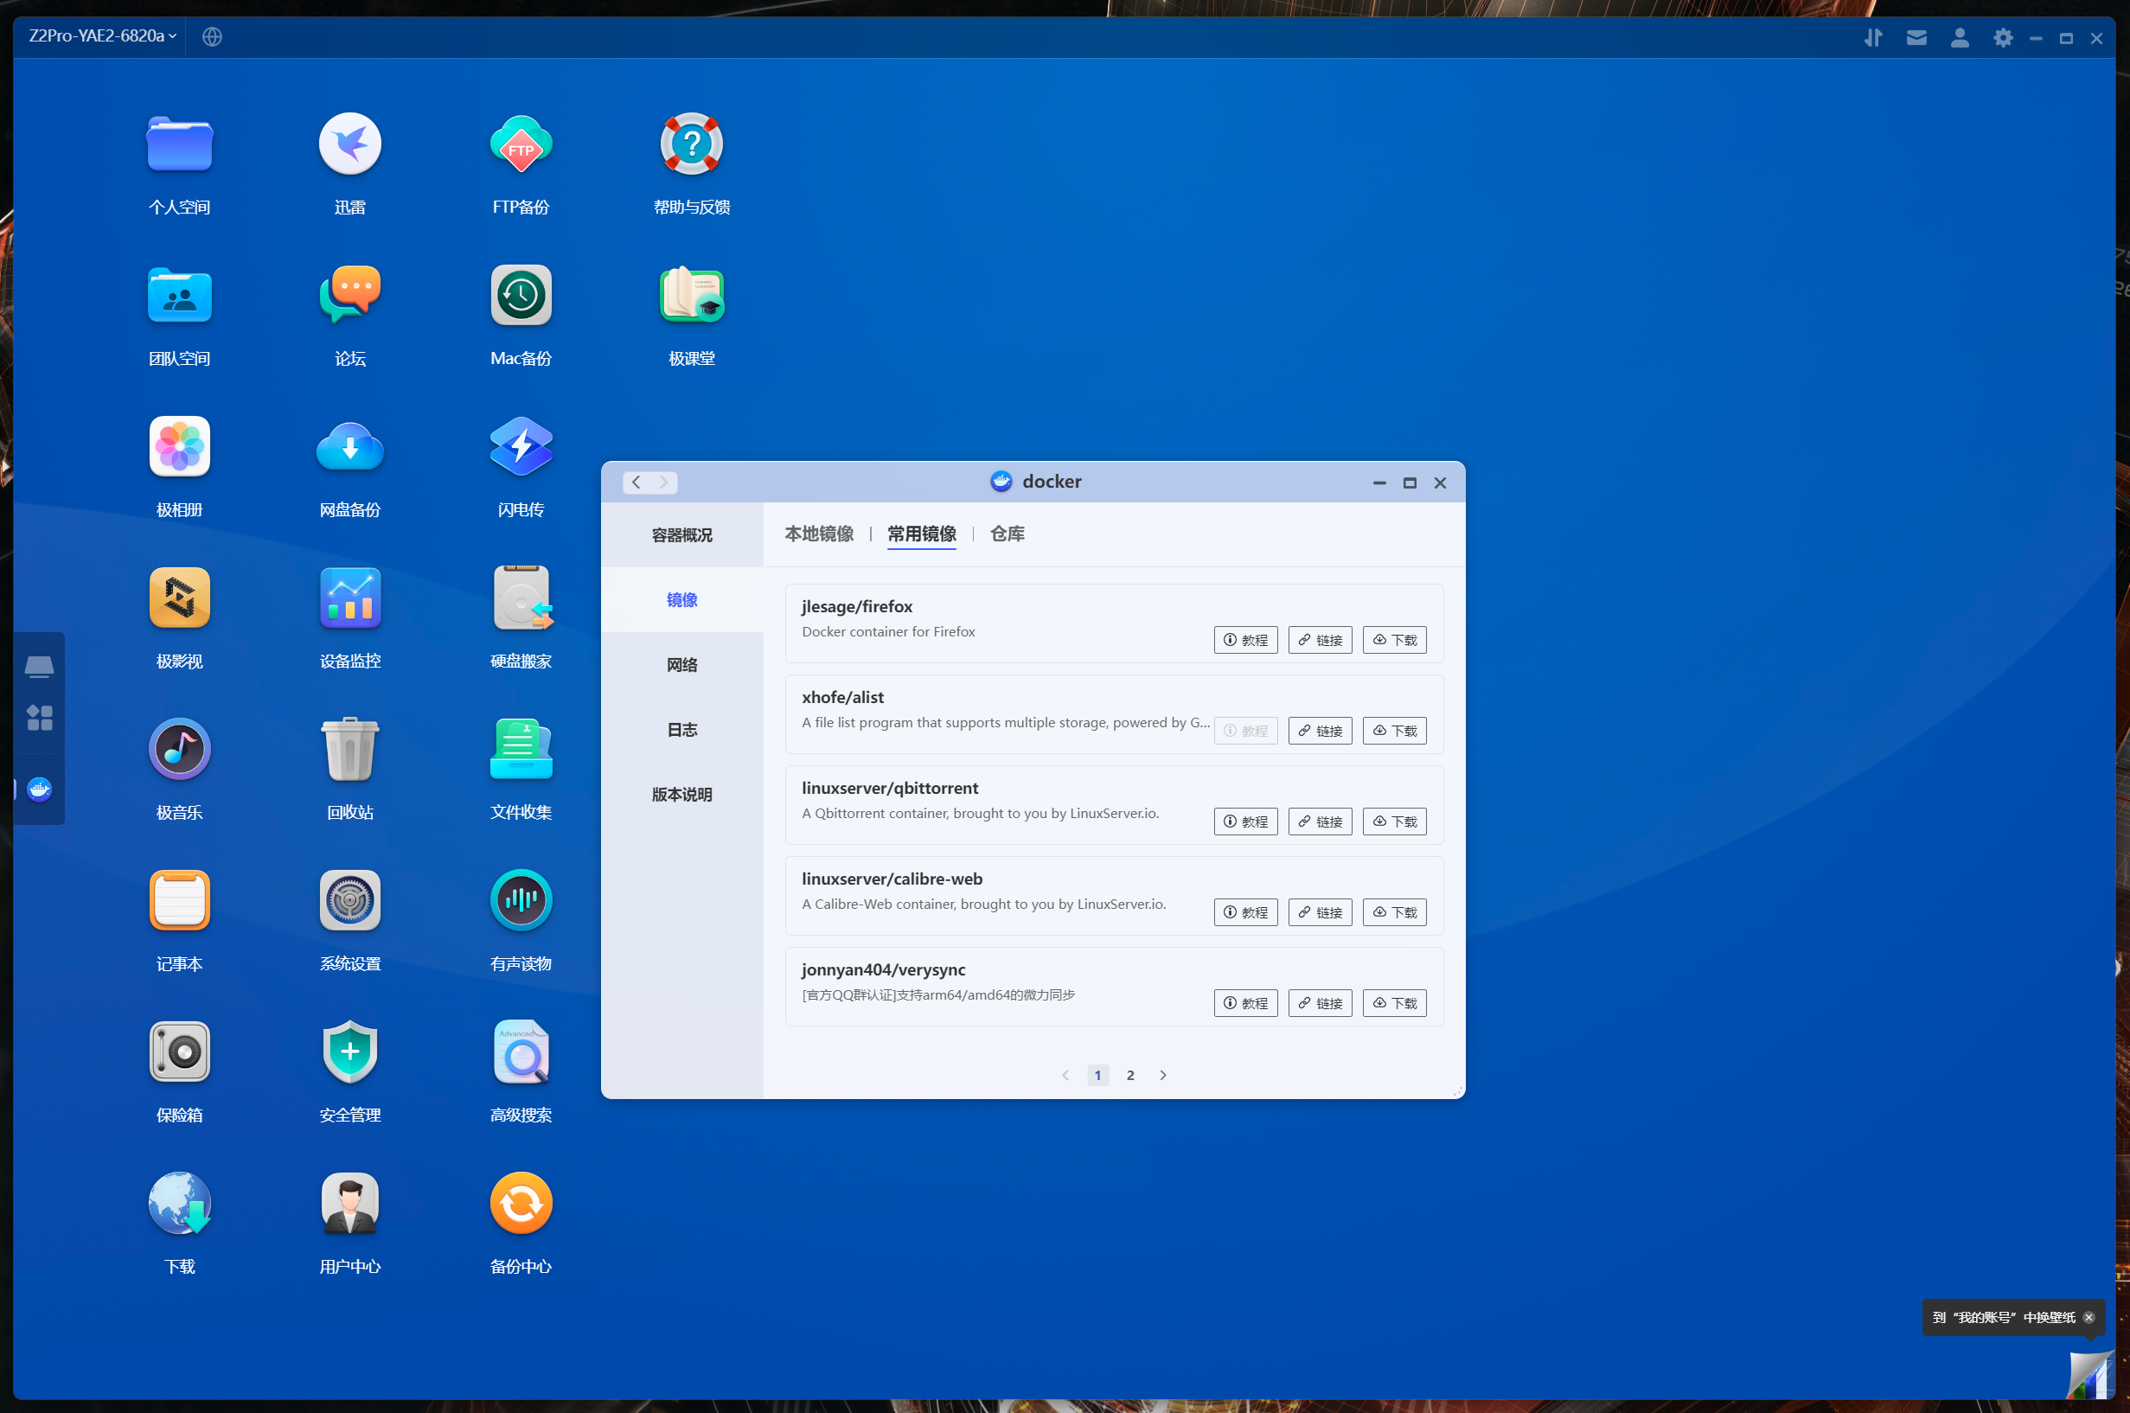Click the docker icon in left dock

pyautogui.click(x=40, y=790)
